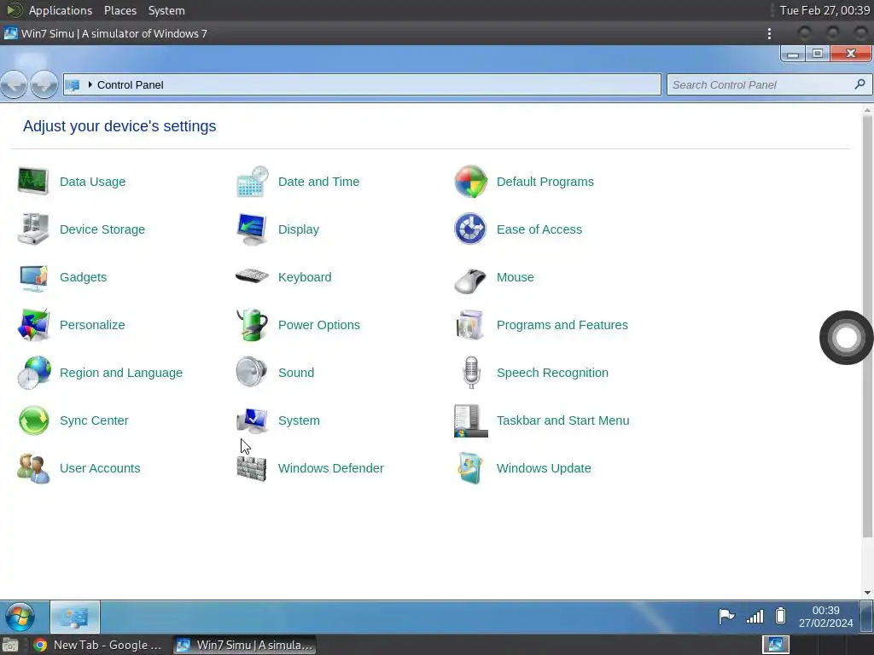Image resolution: width=874 pixels, height=655 pixels.
Task: Select the User Accounts link
Action: tap(100, 469)
